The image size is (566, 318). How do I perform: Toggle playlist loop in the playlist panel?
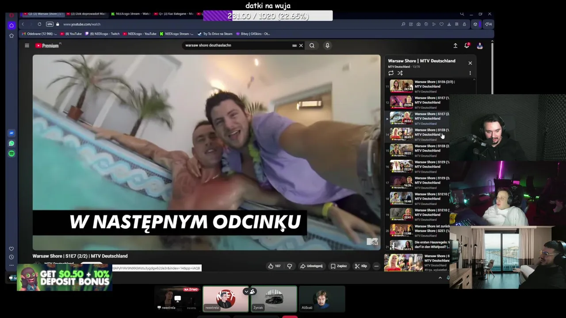[x=391, y=73]
